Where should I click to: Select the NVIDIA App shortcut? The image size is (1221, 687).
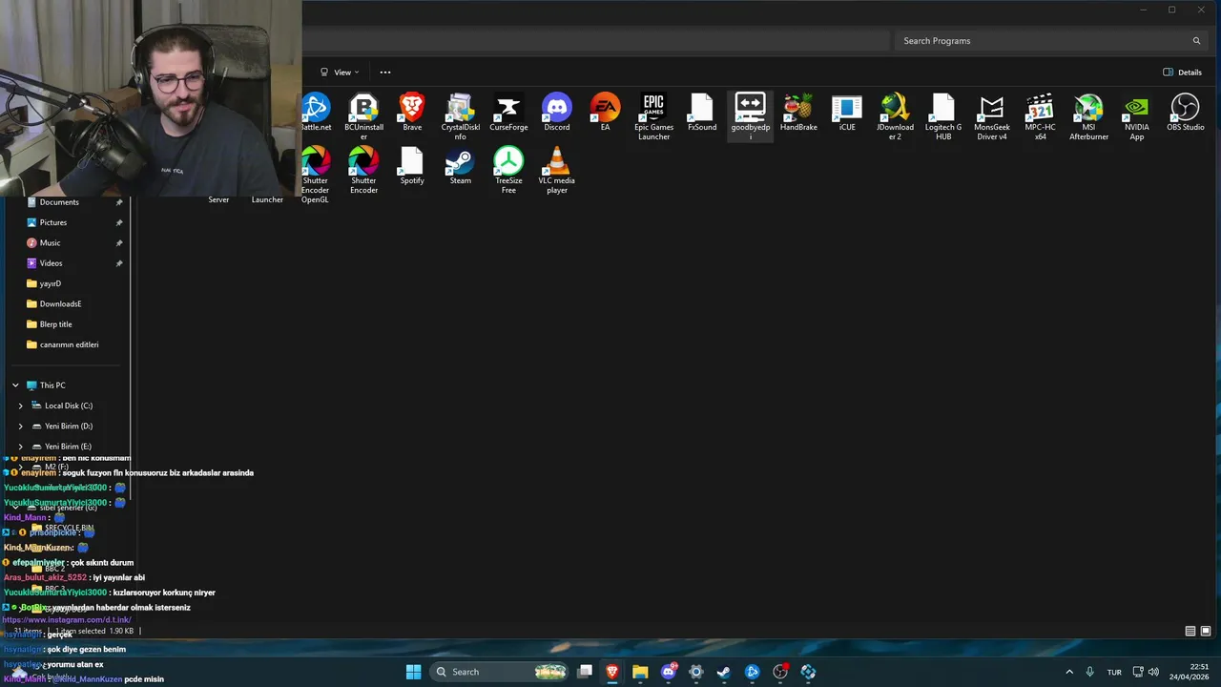(1136, 116)
